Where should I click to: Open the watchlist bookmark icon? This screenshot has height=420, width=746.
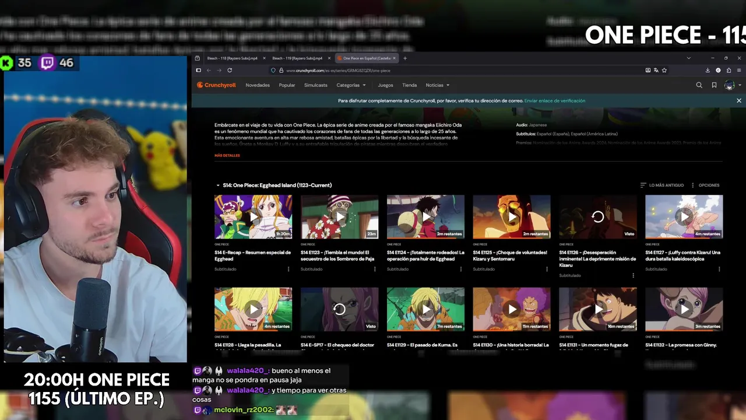714,85
